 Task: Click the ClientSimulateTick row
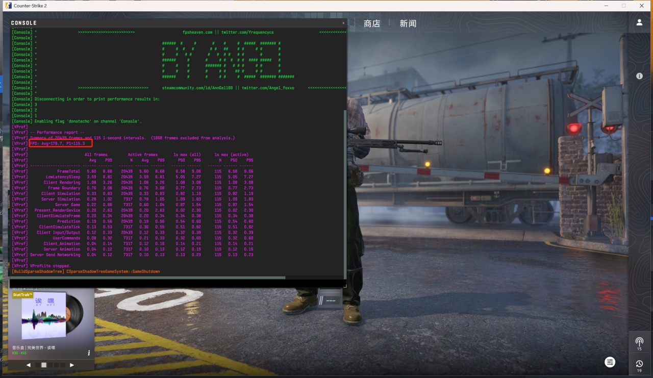pyautogui.click(x=132, y=227)
